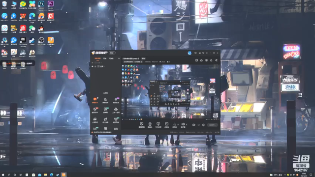Expand microphone options arrow
The height and width of the screenshot is (177, 315).
[x=178, y=124]
